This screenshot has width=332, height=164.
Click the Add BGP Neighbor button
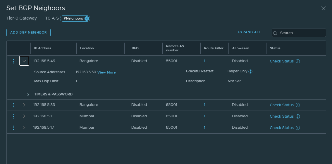tap(28, 32)
